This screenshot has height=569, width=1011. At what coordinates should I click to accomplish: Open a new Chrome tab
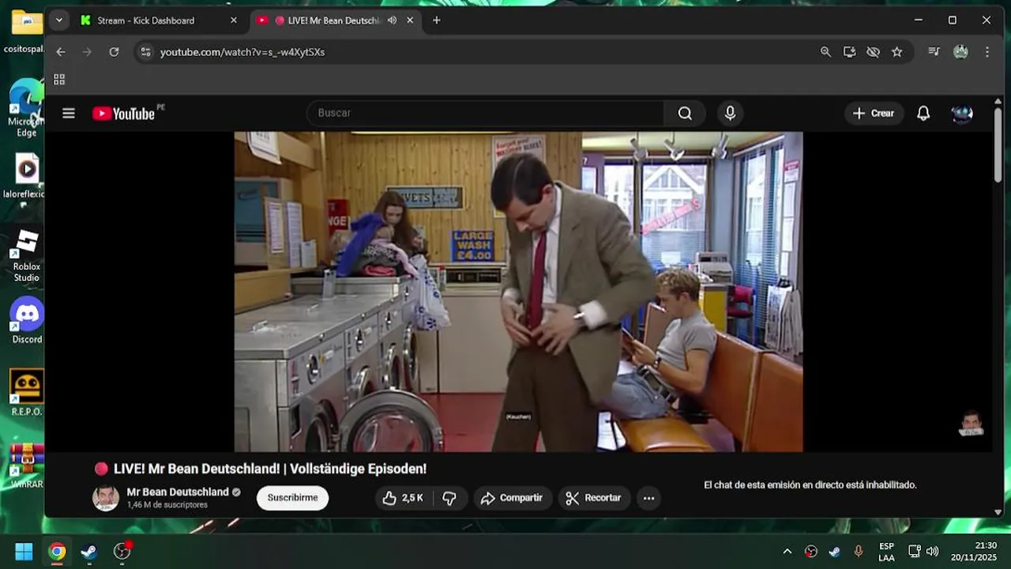tap(436, 21)
